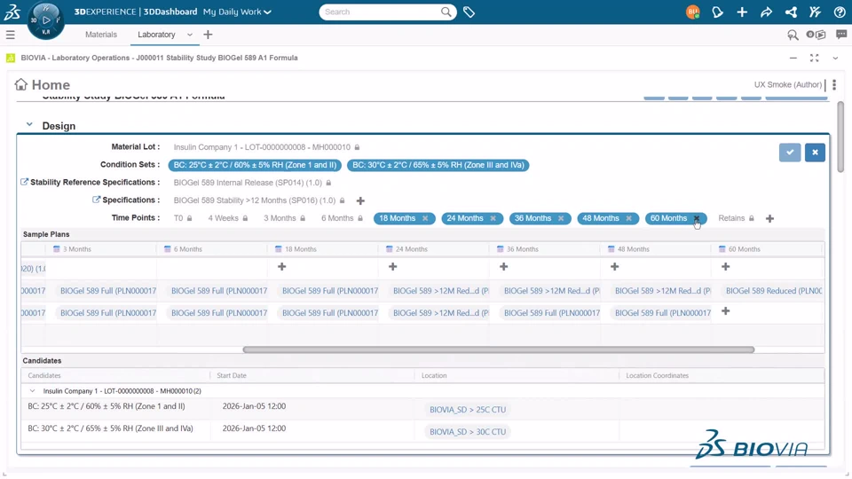
Task: Click the chat bubble icon
Action: (841, 35)
